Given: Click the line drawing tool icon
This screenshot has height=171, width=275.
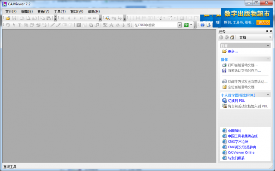Looking at the screenshot, I should (52, 25).
